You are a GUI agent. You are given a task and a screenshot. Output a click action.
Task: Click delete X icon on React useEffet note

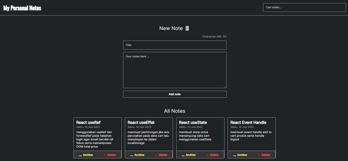[156, 155]
